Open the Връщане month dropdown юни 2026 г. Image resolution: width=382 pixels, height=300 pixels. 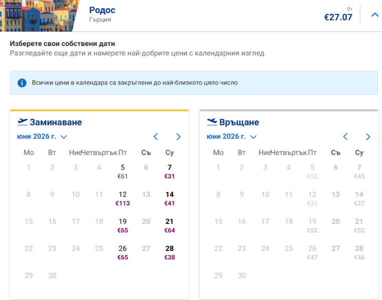(x=232, y=136)
